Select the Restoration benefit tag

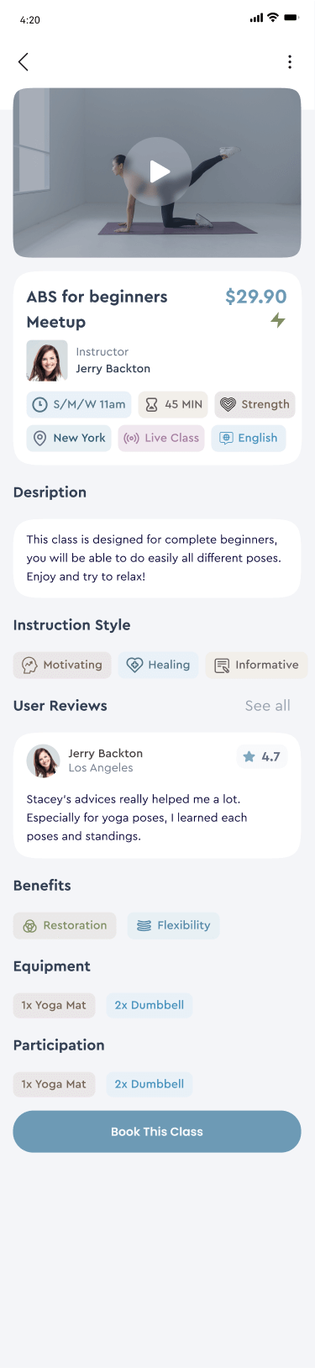pyautogui.click(x=66, y=925)
